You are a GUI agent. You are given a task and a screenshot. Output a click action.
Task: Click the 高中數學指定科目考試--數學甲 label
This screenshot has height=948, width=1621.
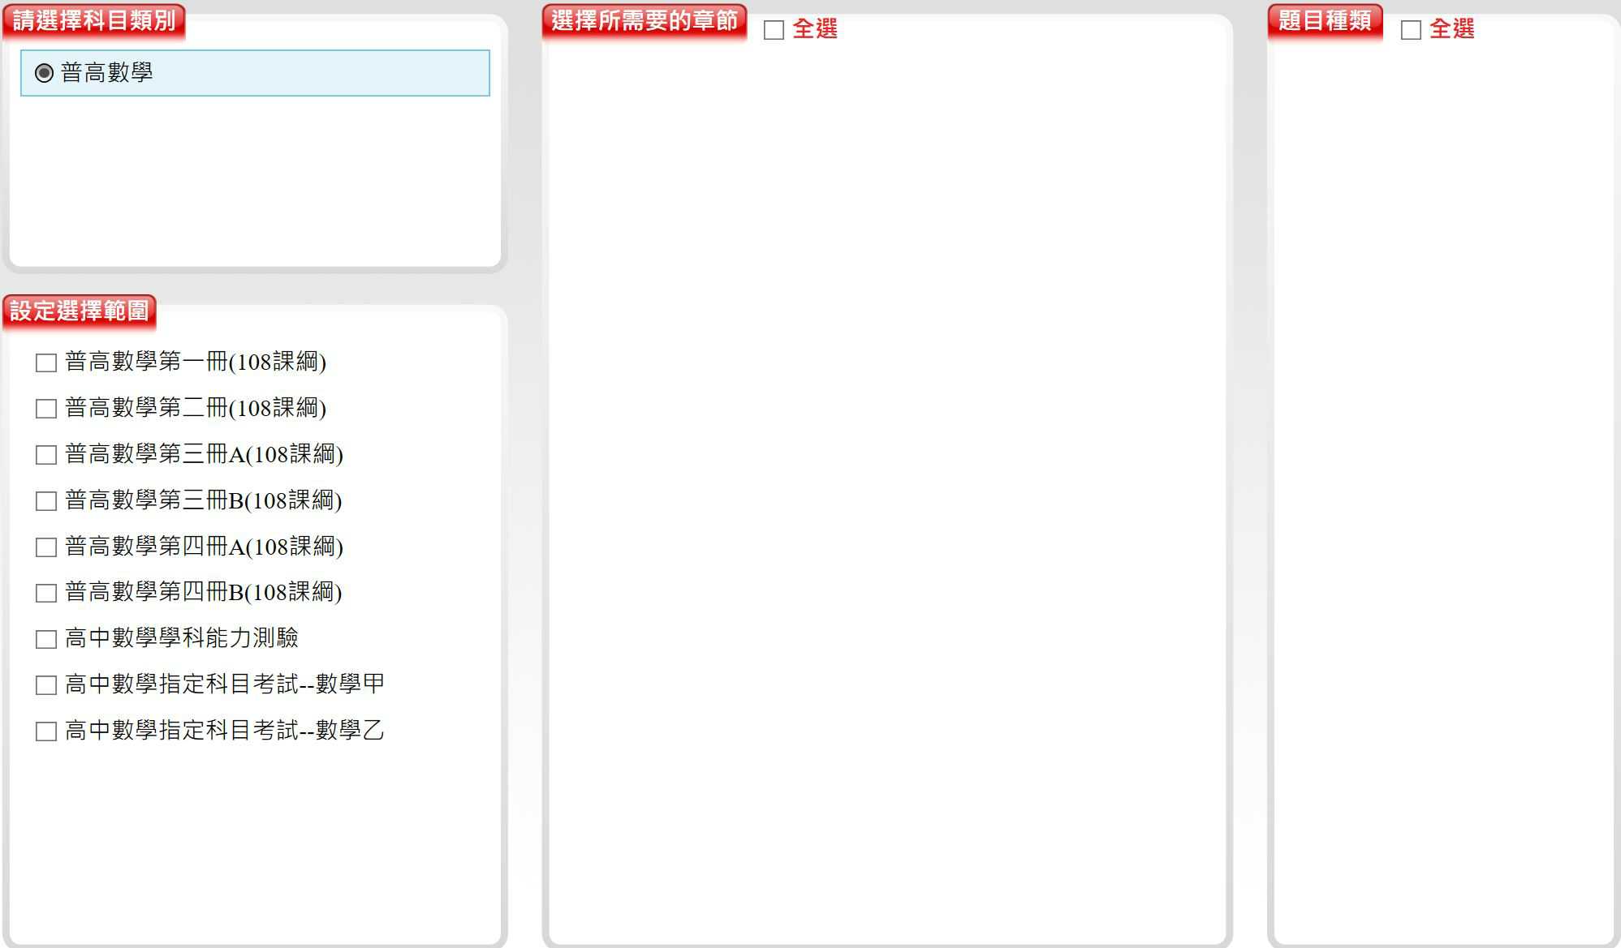[225, 684]
